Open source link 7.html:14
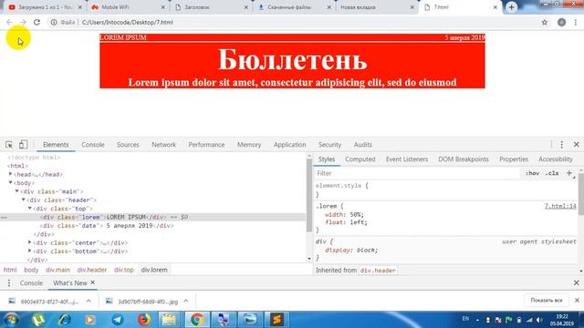 coord(560,206)
